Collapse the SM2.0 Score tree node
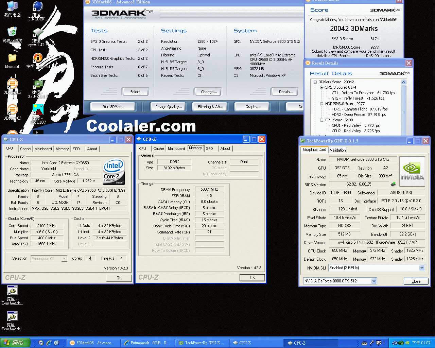Image resolution: width=435 pixels, height=348 pixels. pyautogui.click(x=322, y=87)
